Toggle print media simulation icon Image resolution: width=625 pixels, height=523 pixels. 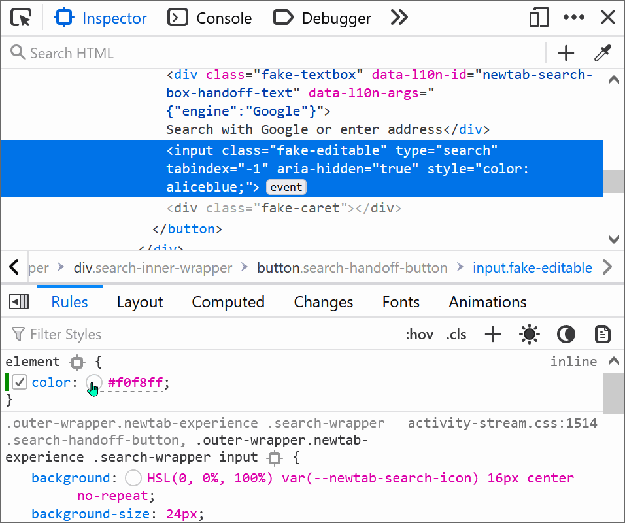pos(602,334)
